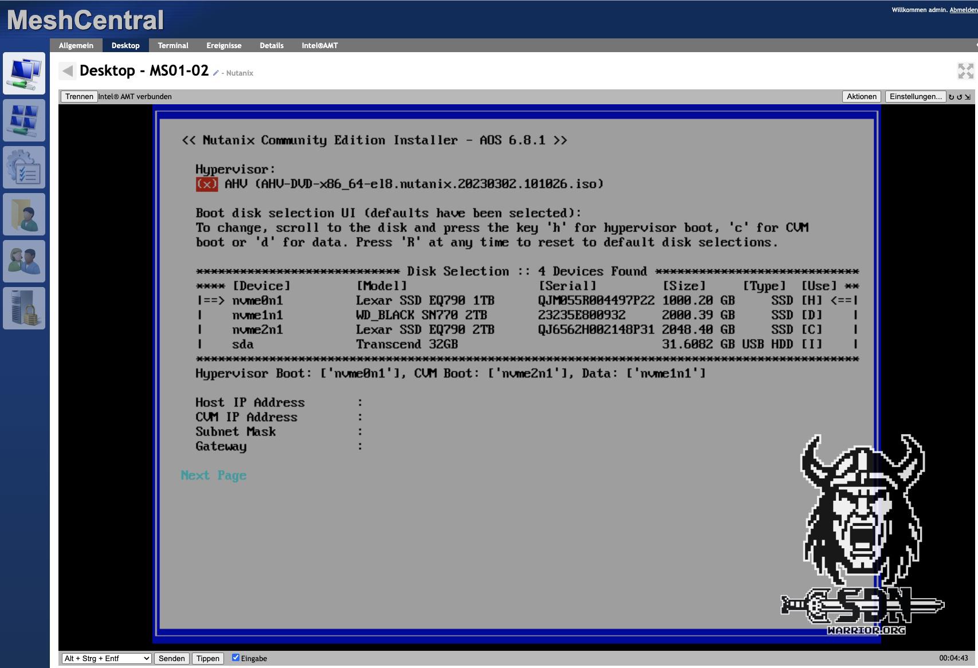Open the My Devices computer icon in sidebar
Screen dimensions: 978x668
[24, 73]
